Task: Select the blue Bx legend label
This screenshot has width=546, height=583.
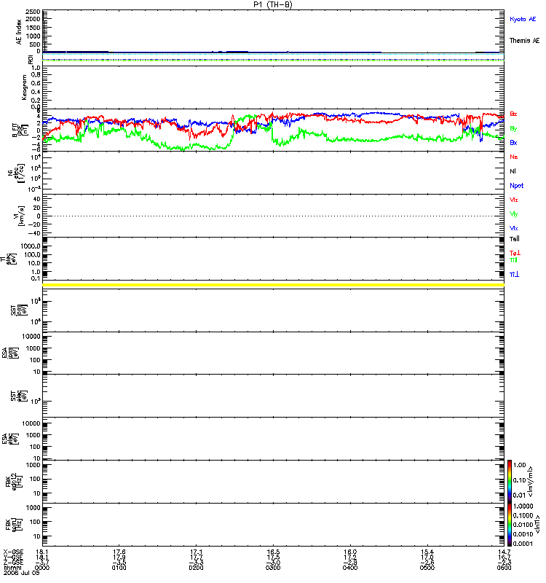Action: (x=513, y=143)
